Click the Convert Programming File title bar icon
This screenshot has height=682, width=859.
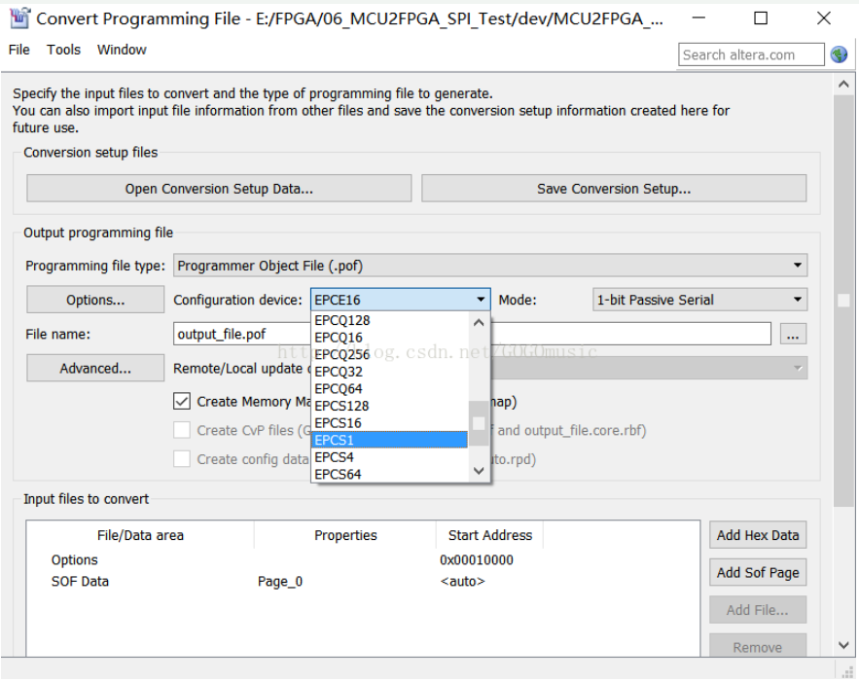pos(19,18)
